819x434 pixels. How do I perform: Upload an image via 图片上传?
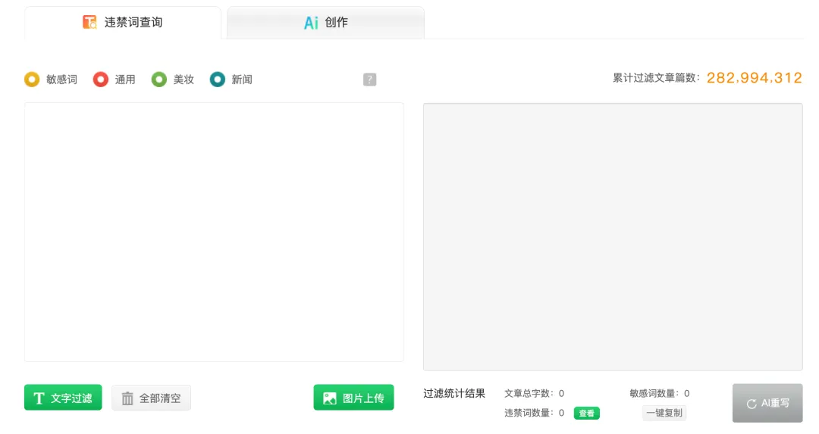coord(353,398)
